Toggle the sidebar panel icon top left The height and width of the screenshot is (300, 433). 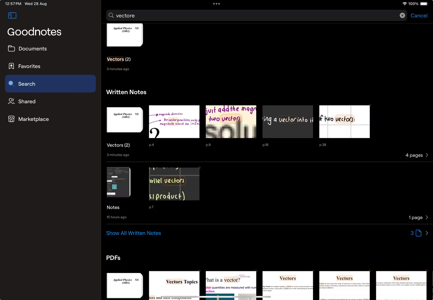(x=12, y=15)
